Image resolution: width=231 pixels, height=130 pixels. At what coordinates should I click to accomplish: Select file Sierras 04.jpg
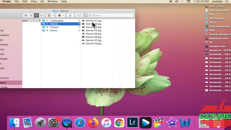click(x=93, y=30)
